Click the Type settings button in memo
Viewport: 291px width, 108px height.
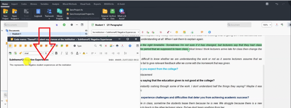coord(78,46)
